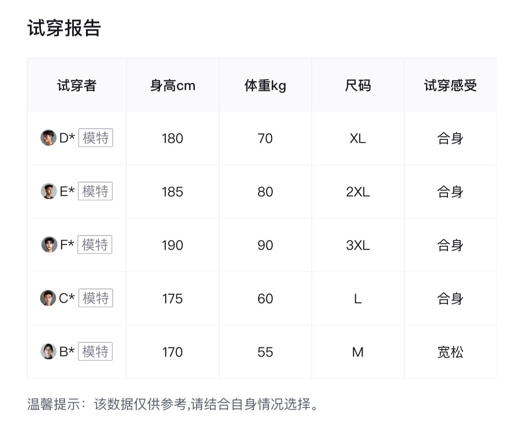Select the XL size cell
The image size is (525, 435).
[358, 138]
